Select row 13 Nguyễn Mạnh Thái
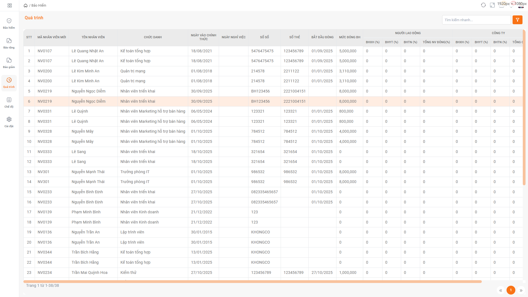528x297 pixels. [x=88, y=172]
